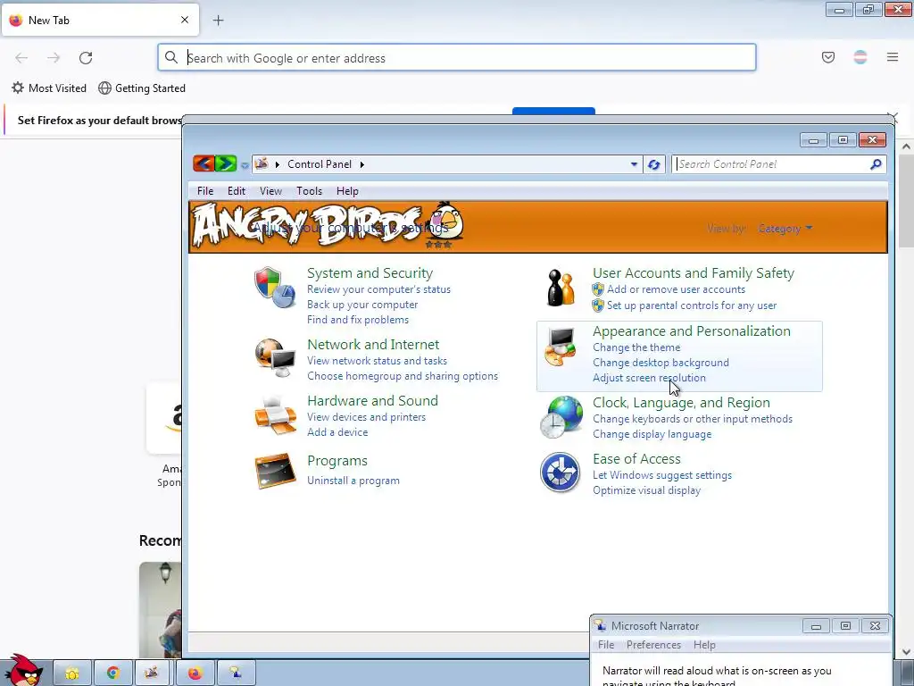The width and height of the screenshot is (914, 686).
Task: Open the Most Visited bookmarks folder
Action: point(49,88)
